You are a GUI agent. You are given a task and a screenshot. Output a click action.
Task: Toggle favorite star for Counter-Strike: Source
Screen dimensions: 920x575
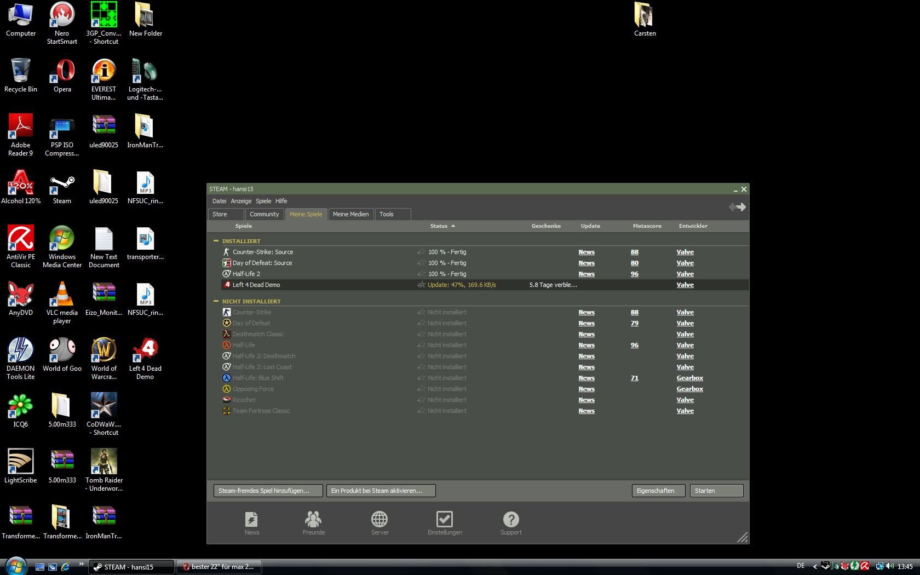(x=421, y=252)
